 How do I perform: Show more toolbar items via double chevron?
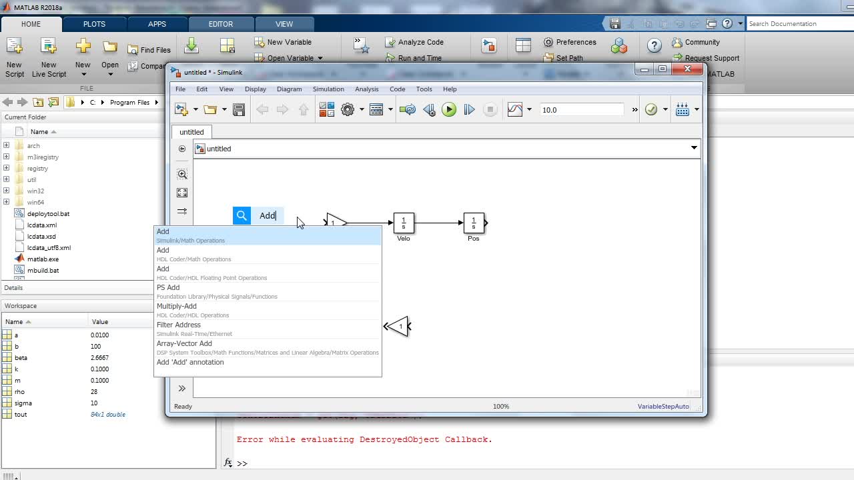point(634,110)
